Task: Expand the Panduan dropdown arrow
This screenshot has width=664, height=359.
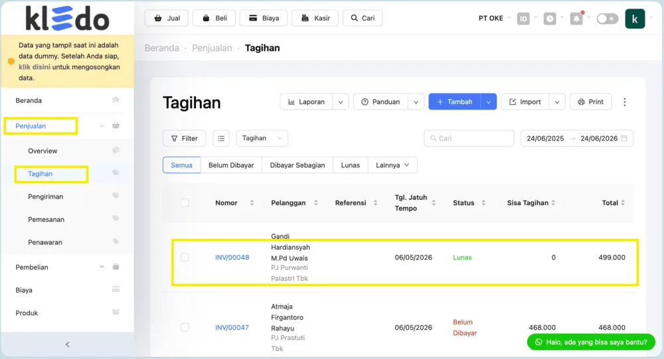Action: tap(416, 102)
